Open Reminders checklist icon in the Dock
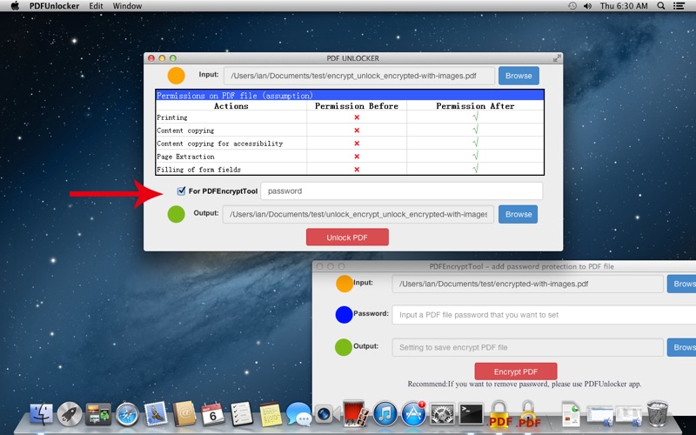696x435 pixels. pos(242,414)
